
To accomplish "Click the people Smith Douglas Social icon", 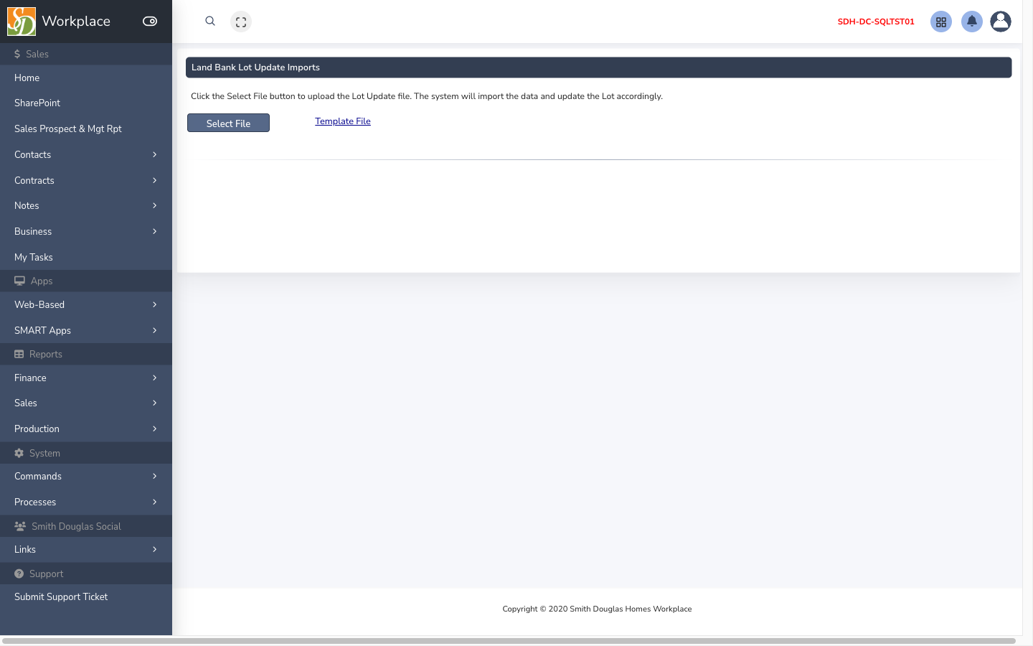I will pyautogui.click(x=20, y=526).
